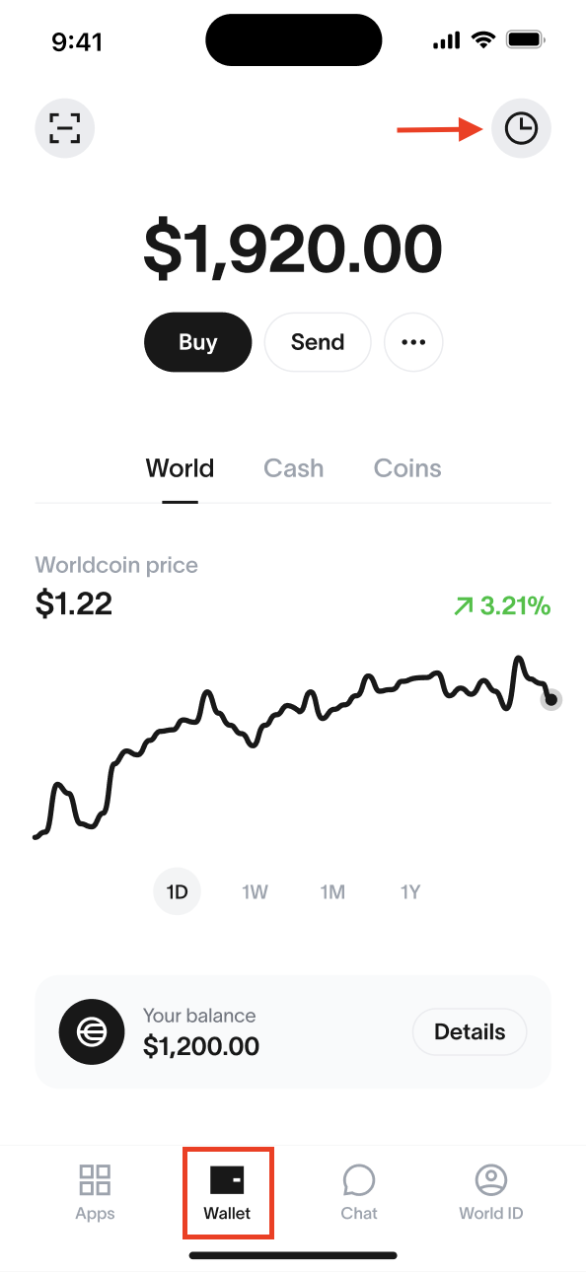Tap the 3.21% price change indicator
This screenshot has width=586, height=1272.
tap(501, 606)
